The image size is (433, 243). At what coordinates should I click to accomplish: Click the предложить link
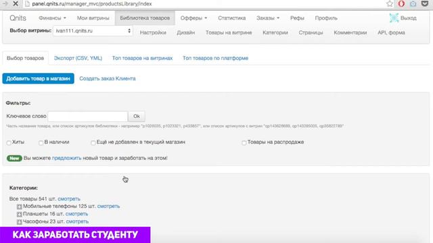tap(66, 158)
